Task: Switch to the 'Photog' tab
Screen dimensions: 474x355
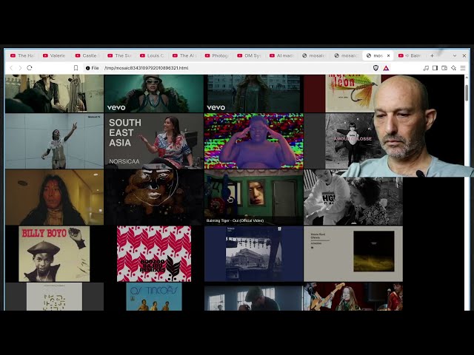Action: point(217,55)
